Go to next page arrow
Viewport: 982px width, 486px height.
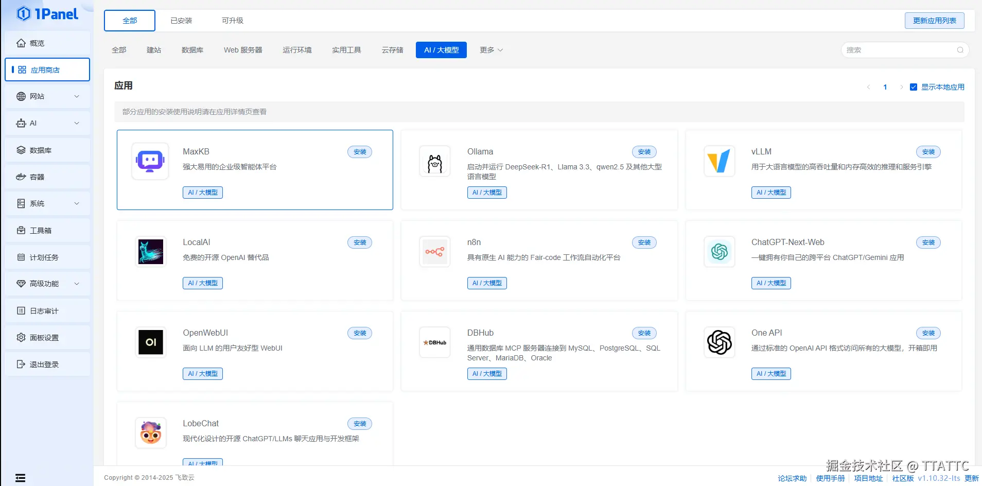point(901,87)
